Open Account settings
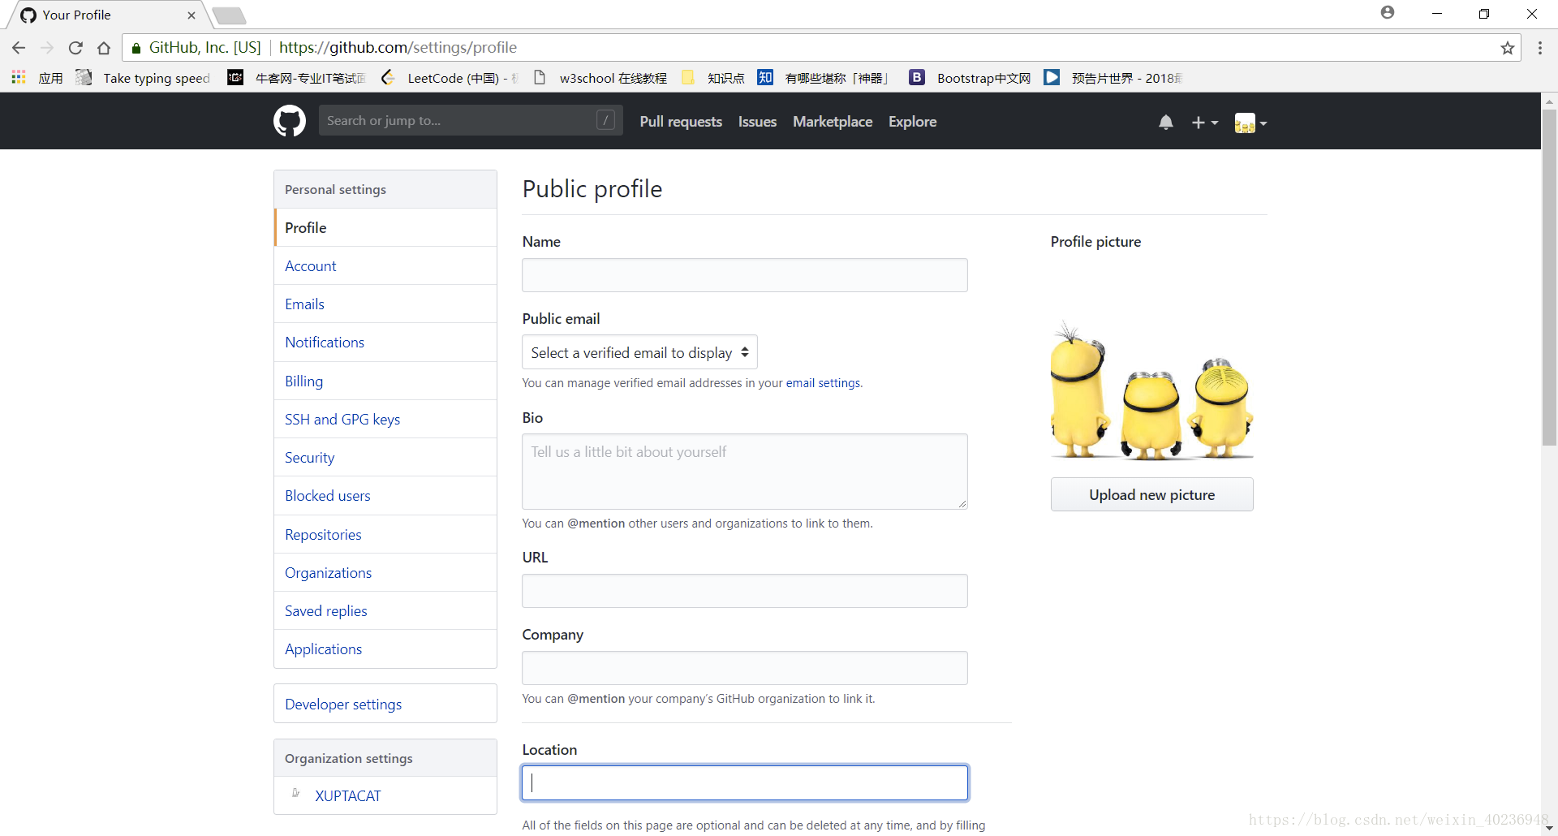The height and width of the screenshot is (836, 1558). pos(385,265)
